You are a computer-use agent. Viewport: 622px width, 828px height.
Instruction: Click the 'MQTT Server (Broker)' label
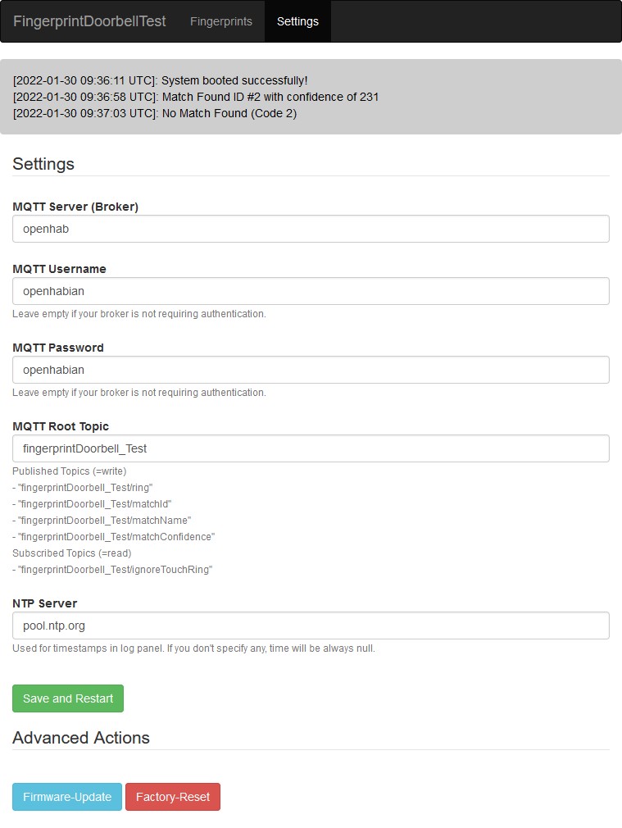coord(75,207)
